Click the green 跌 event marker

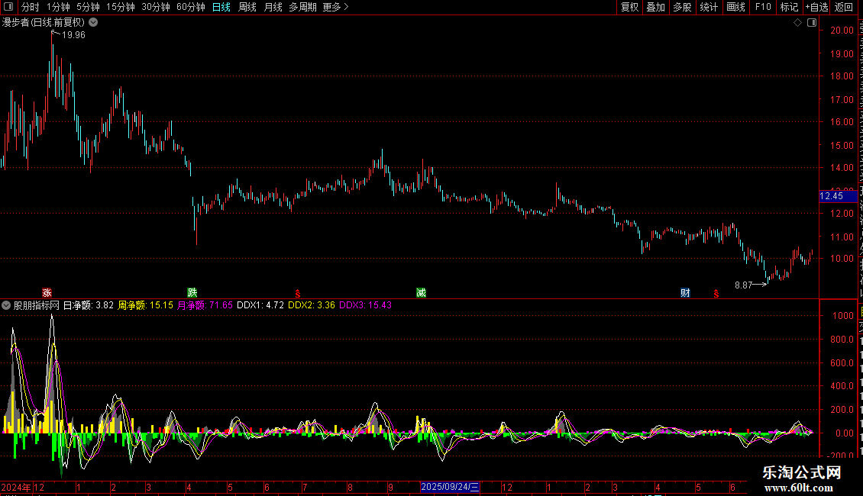[192, 292]
